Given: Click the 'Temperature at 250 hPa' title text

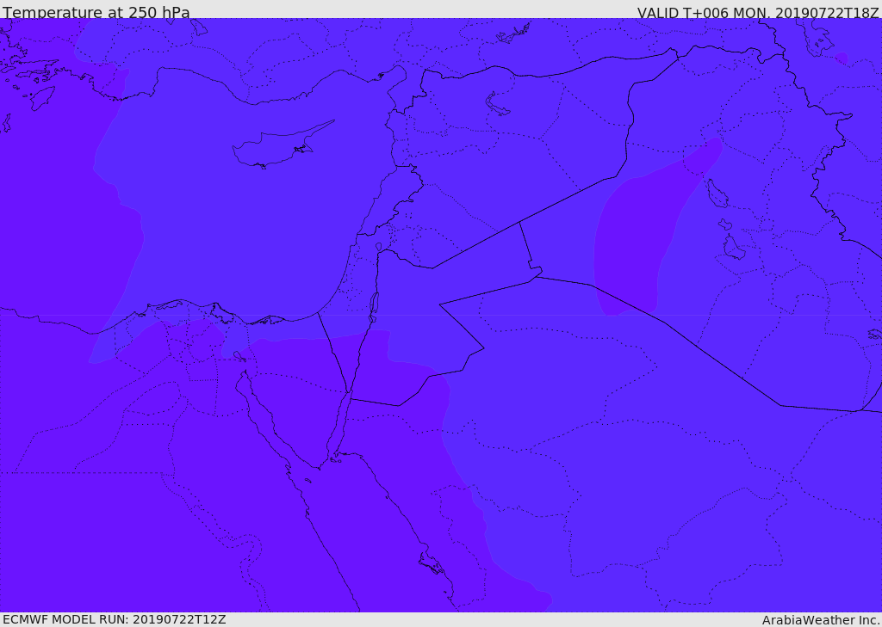Looking at the screenshot, I should pyautogui.click(x=96, y=12).
